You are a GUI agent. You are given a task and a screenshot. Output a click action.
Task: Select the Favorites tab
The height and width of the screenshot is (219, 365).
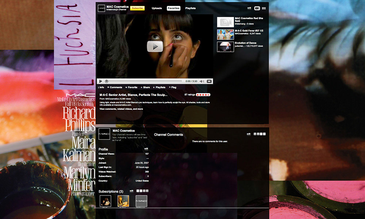coord(174,8)
